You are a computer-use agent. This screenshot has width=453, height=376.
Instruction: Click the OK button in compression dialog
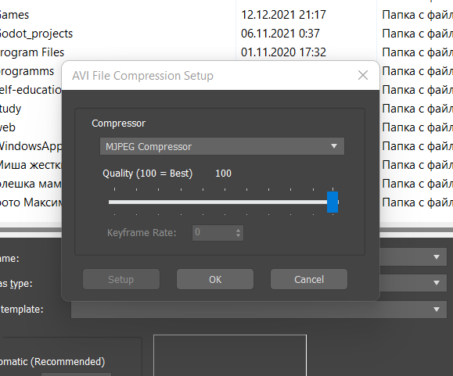pos(215,279)
